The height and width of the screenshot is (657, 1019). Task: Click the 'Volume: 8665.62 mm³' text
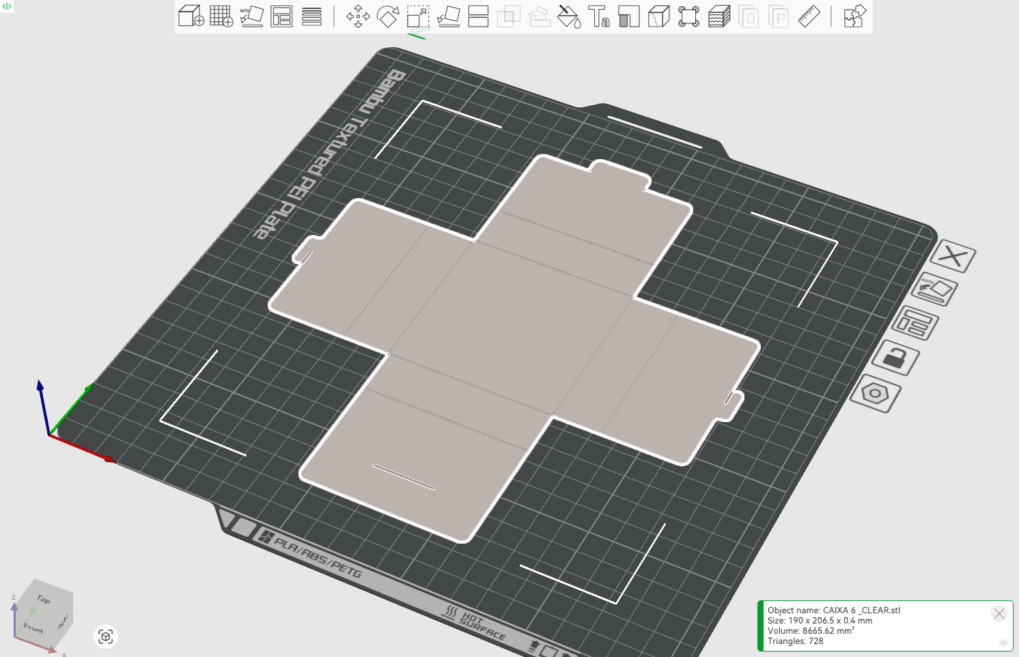point(811,631)
